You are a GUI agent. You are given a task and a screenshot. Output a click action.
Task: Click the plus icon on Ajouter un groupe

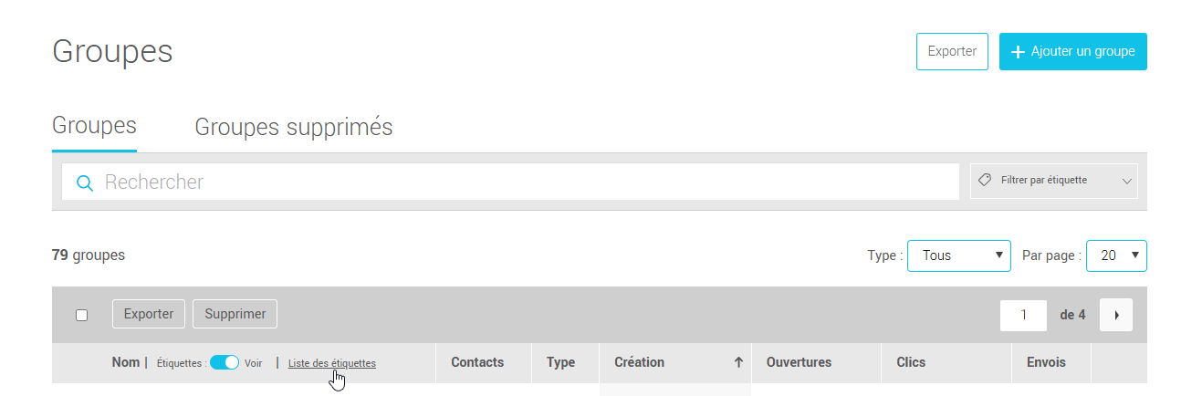(1019, 52)
